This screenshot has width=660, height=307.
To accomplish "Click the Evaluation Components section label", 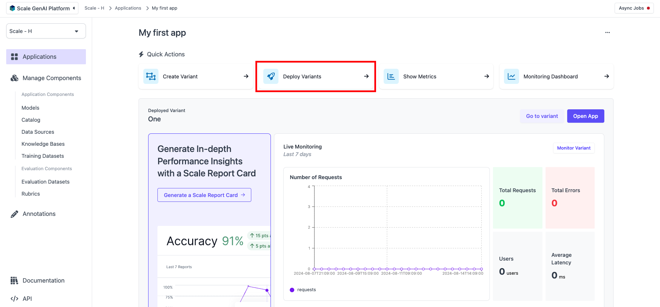I will tap(47, 169).
